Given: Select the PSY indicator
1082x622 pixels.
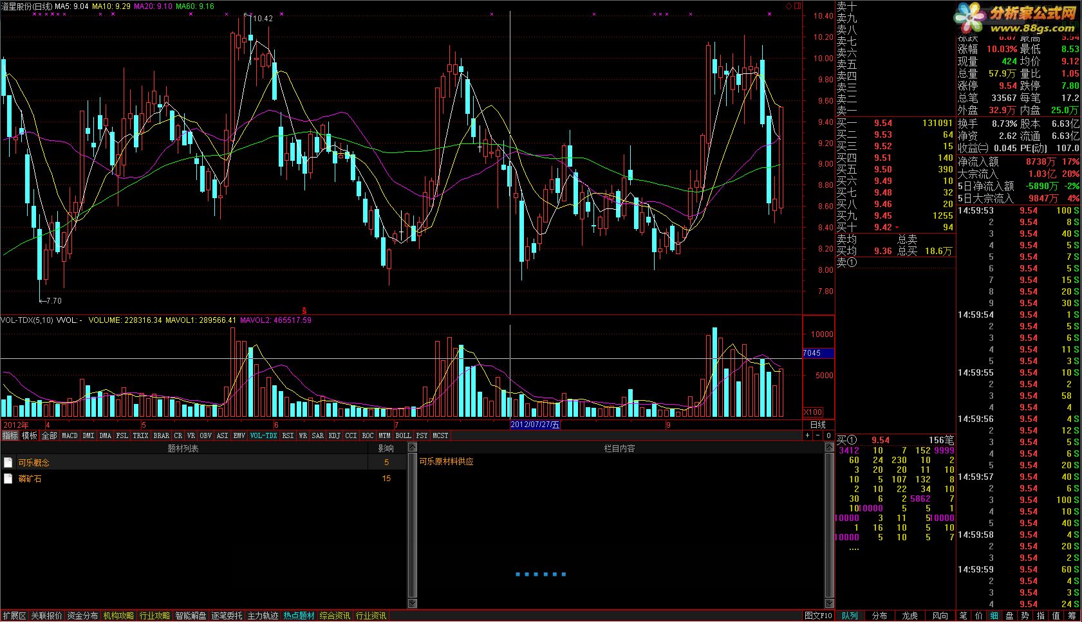Looking at the screenshot, I should (x=422, y=435).
